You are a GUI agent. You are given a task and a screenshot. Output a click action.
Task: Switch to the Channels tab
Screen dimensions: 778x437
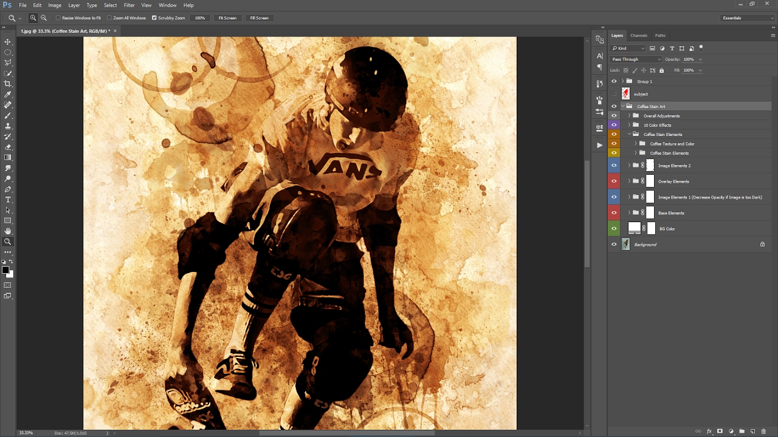[x=638, y=35]
